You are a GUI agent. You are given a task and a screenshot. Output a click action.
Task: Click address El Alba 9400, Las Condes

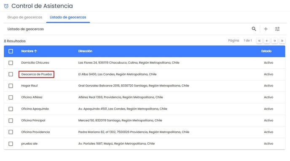(117, 74)
